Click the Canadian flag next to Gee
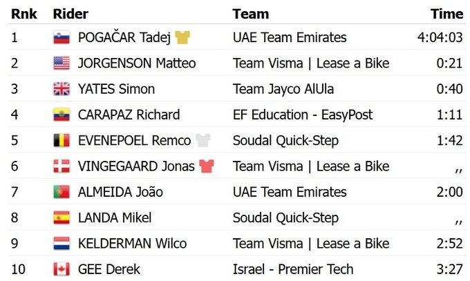The width and height of the screenshot is (470, 281). (x=62, y=269)
